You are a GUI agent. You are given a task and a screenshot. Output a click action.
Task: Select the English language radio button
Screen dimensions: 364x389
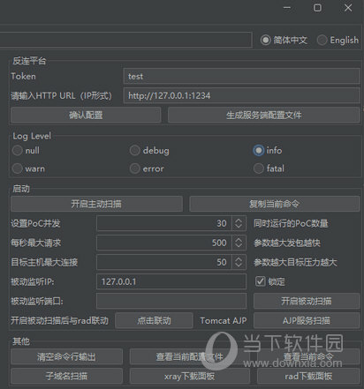click(x=322, y=40)
